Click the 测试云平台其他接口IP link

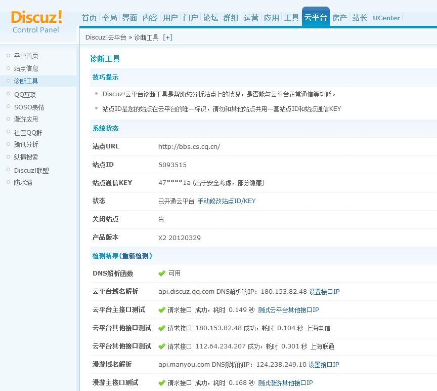[x=288, y=310]
